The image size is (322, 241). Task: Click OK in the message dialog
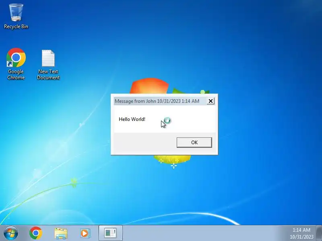pyautogui.click(x=194, y=143)
